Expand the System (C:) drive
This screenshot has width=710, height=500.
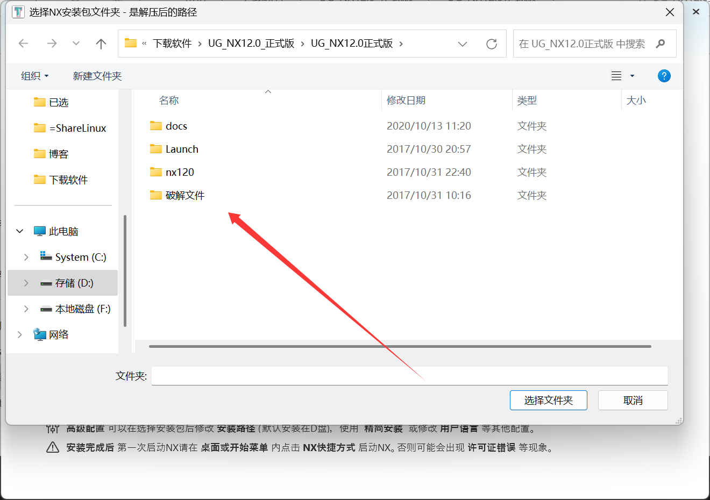pos(26,257)
